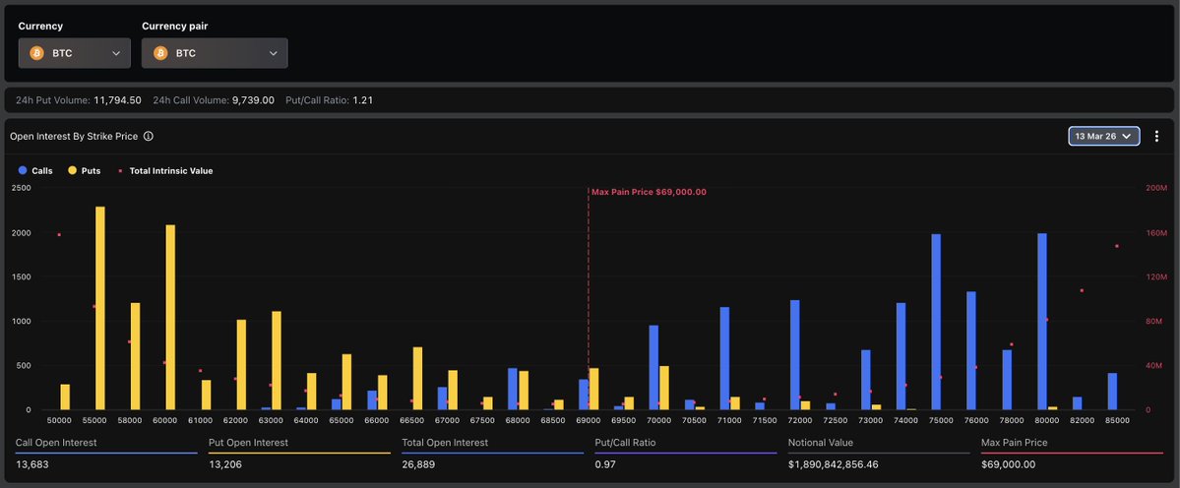Click the Bitcoin icon in Currency selector

click(36, 53)
